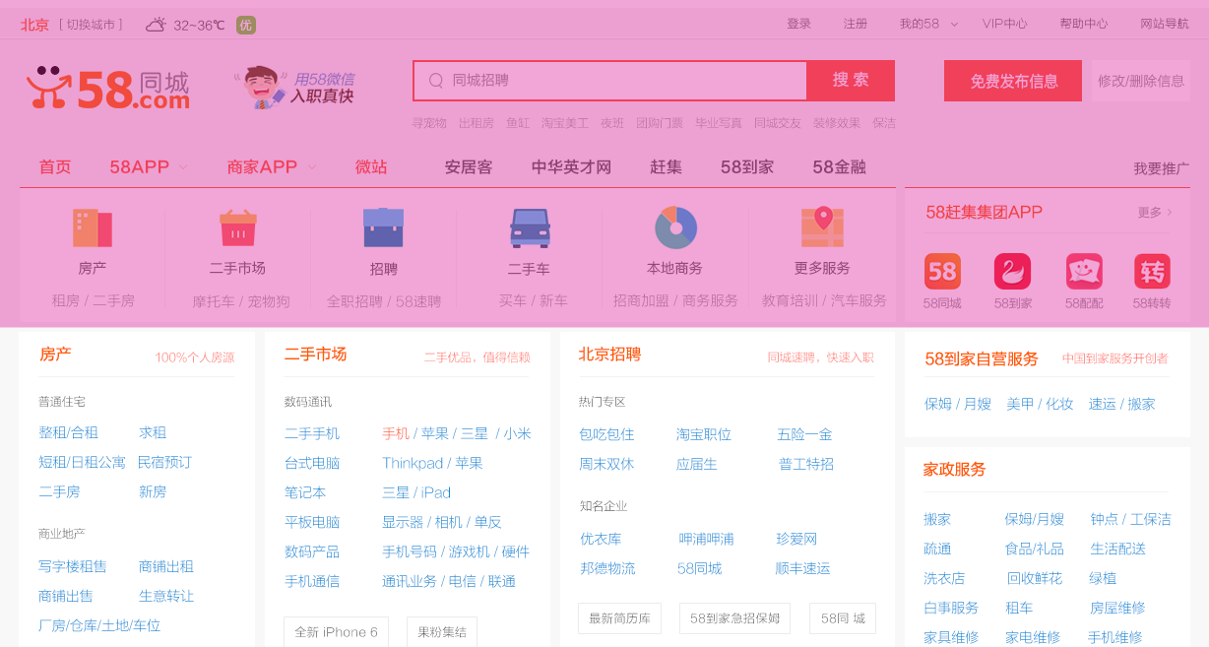Image resolution: width=1209 pixels, height=647 pixels.
Task: Expand the 商家APP dropdown arrow
Action: (312, 167)
